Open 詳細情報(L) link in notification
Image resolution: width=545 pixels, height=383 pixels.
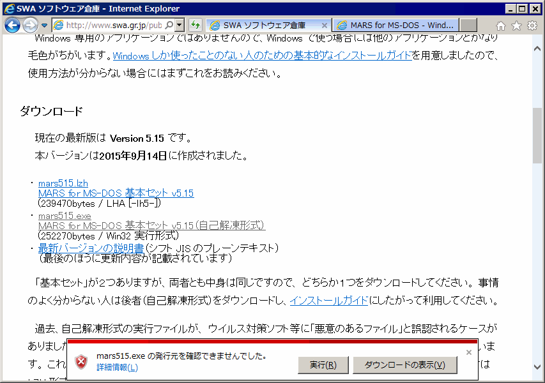click(x=117, y=368)
